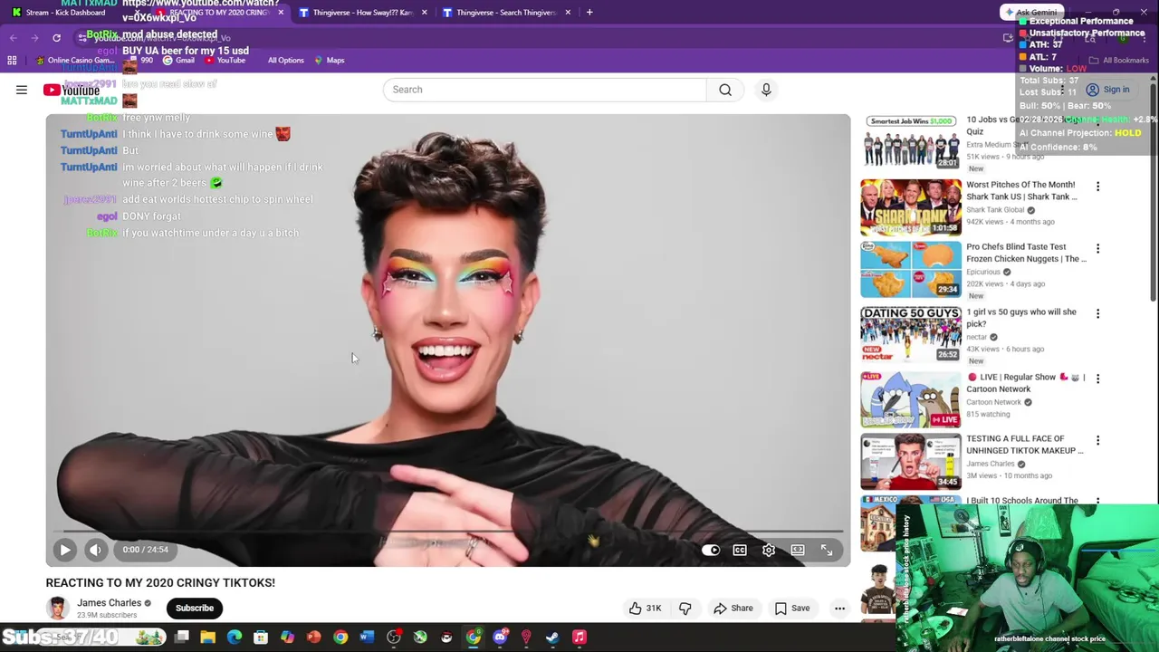Open options for Pro Chefs Blind Taste Test
The image size is (1159, 652).
[1097, 248]
